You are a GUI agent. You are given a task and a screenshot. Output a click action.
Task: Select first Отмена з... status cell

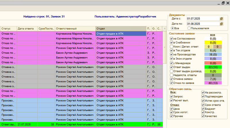(x=9, y=67)
